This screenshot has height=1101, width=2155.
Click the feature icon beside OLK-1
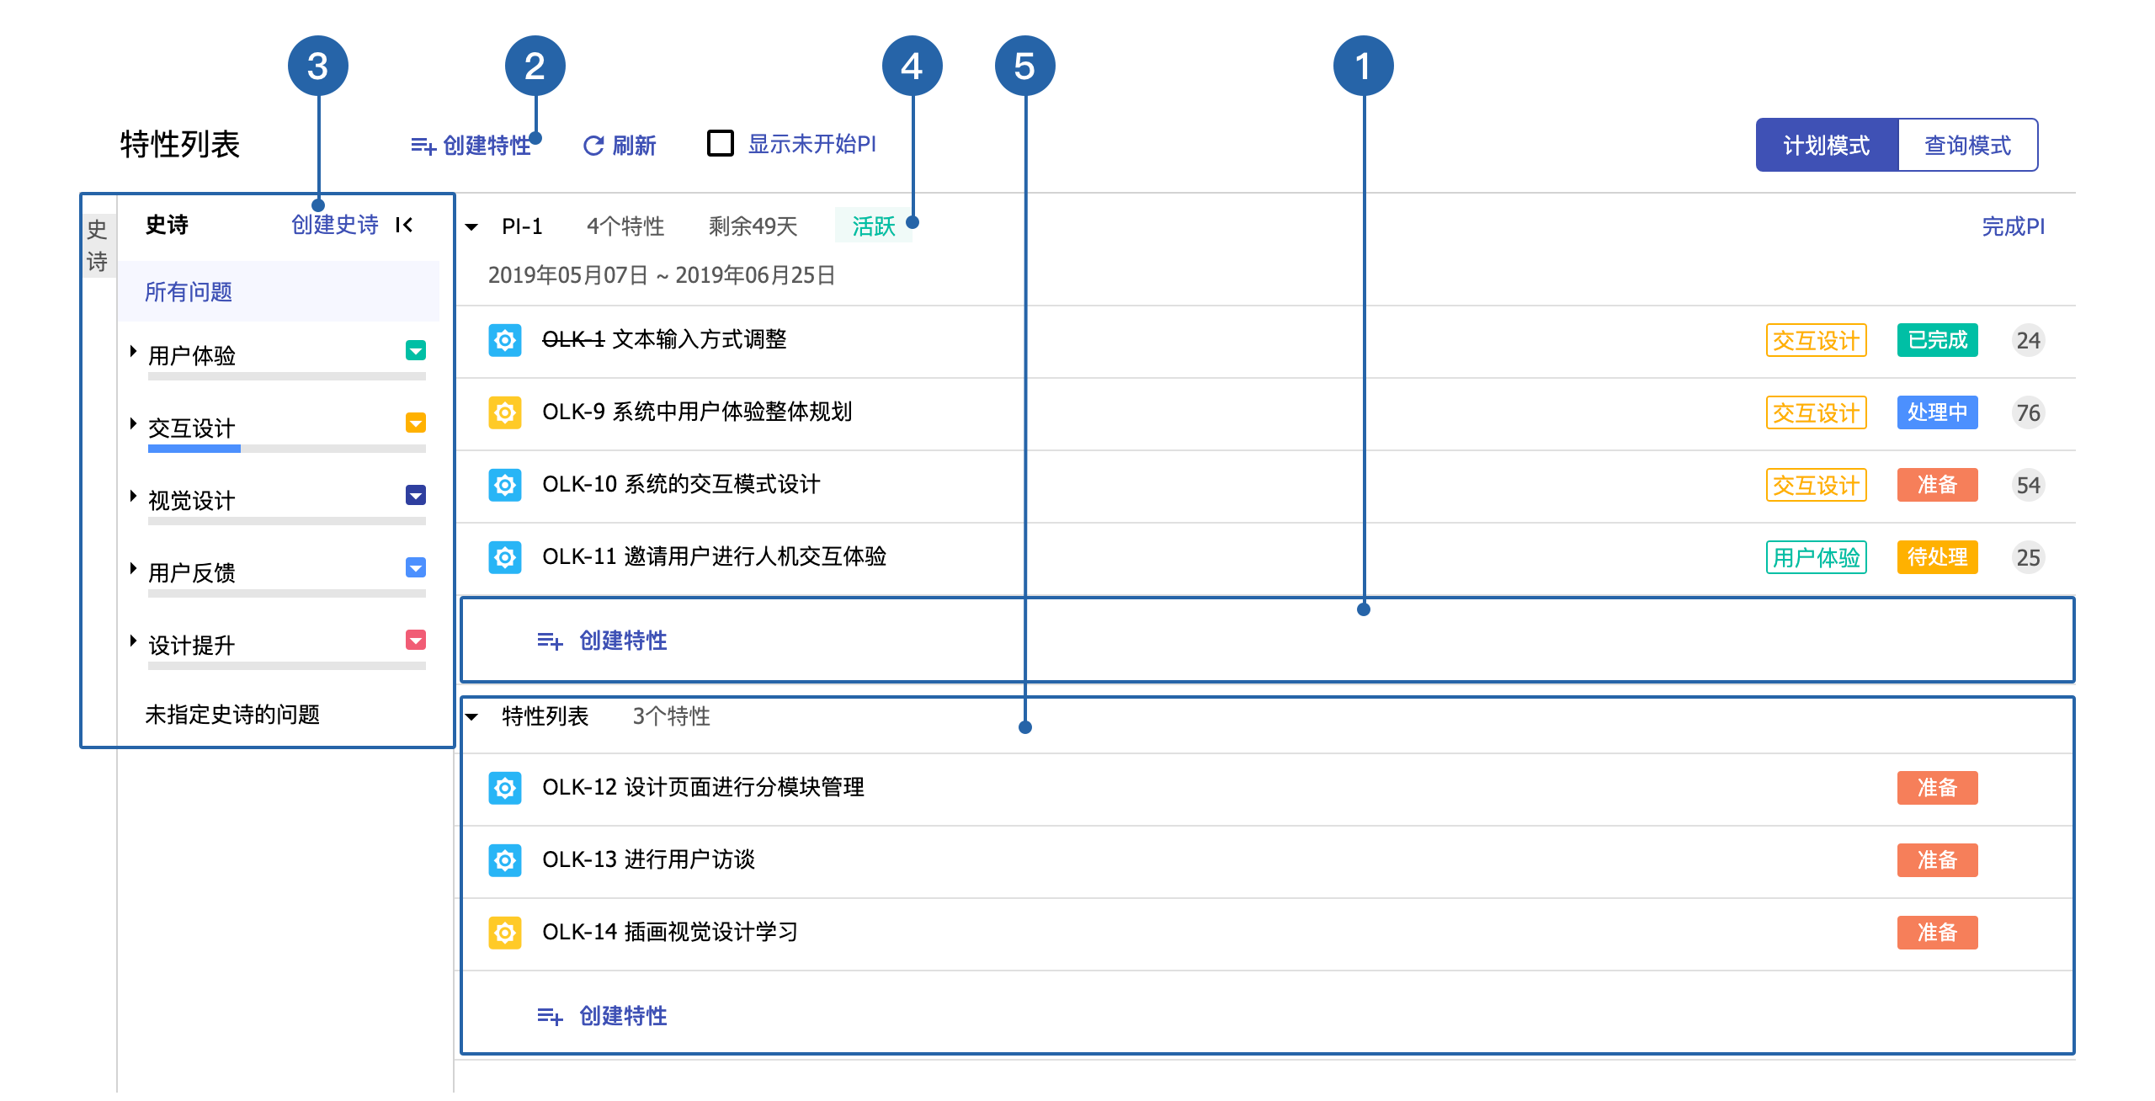click(x=504, y=340)
